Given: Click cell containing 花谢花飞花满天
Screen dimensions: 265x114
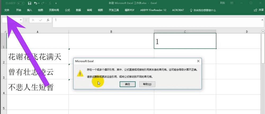Looking at the screenshot, I should (38, 56).
